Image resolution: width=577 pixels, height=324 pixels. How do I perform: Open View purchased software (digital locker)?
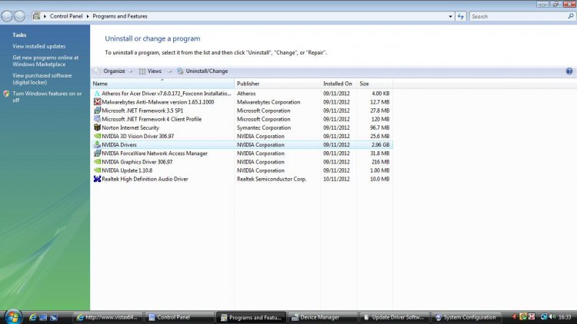(42, 79)
